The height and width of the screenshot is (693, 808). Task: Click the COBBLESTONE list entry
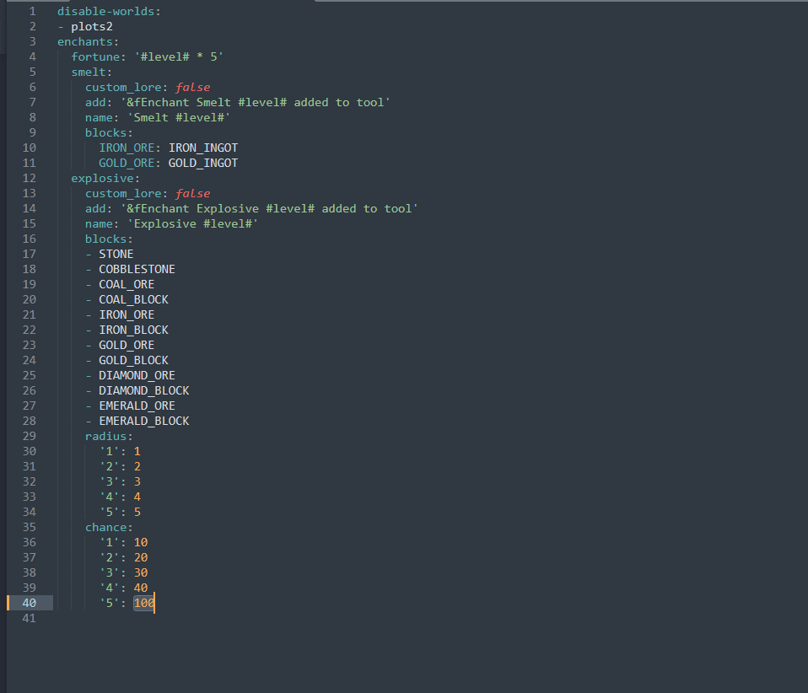click(137, 269)
